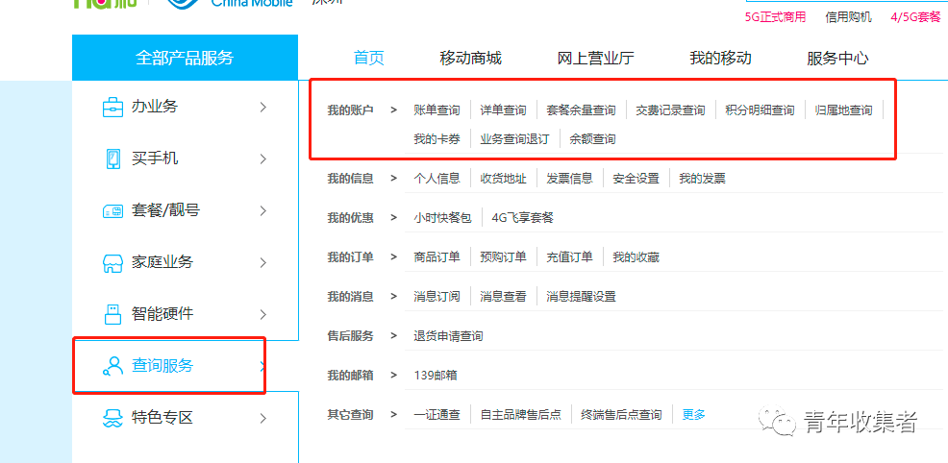The image size is (948, 463).
Task: Expand the 买手机 chevron arrow
Action: pyautogui.click(x=263, y=159)
